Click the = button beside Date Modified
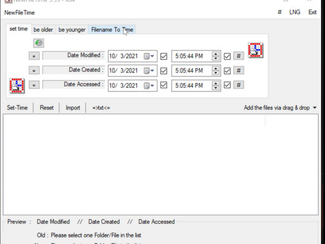Screen dimensions: 325x244 click(x=34, y=56)
